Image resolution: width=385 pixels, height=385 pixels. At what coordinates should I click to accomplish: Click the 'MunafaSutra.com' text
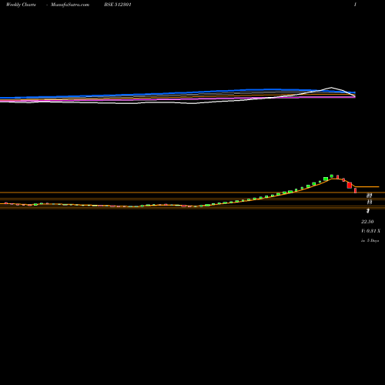coord(70,5)
